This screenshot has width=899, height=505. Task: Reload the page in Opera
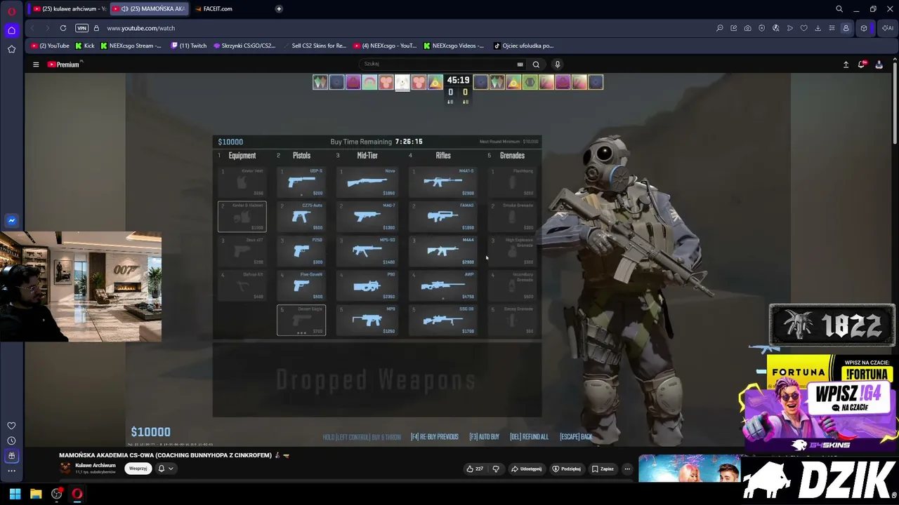pyautogui.click(x=63, y=28)
